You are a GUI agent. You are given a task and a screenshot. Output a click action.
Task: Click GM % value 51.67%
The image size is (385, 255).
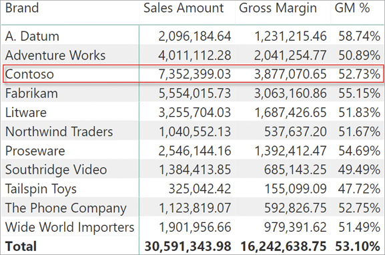[360, 132]
